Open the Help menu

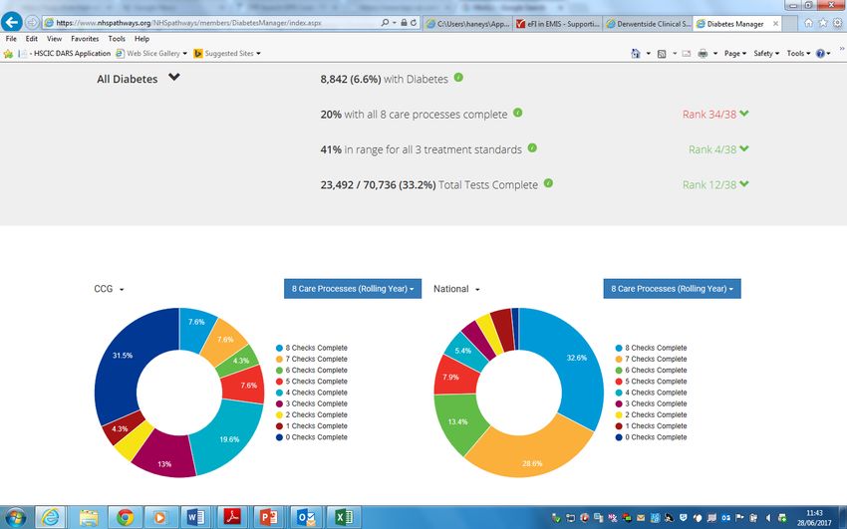[141, 39]
